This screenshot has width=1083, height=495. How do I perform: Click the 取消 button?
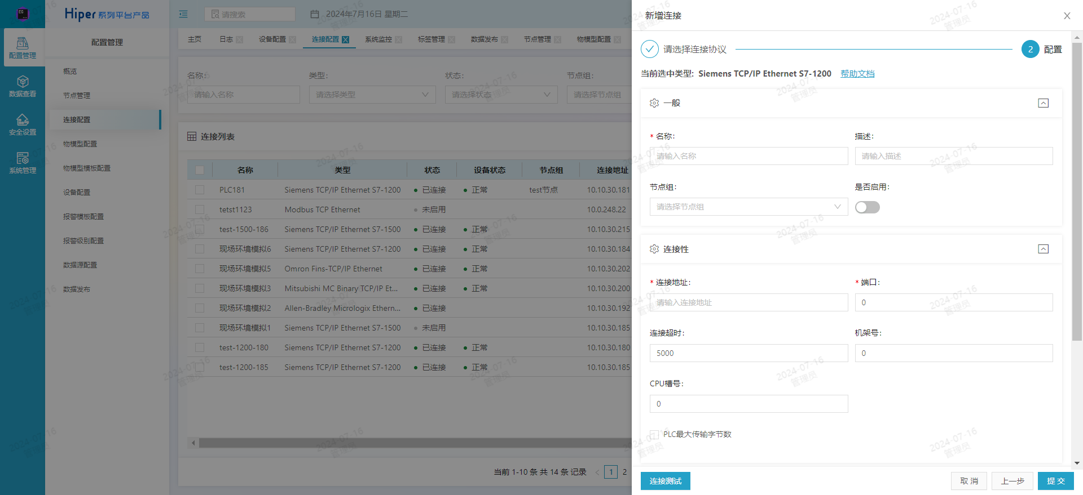tap(969, 481)
